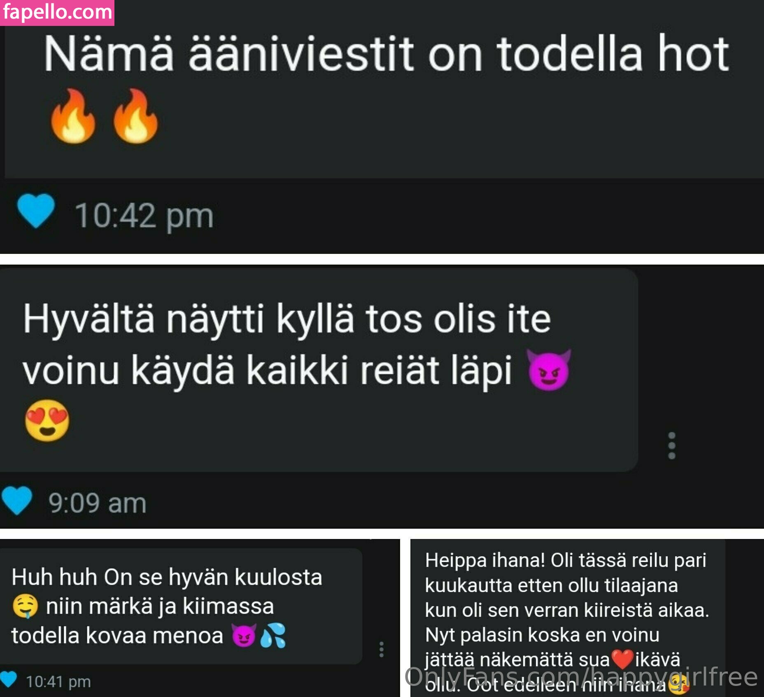Click the large purple devil emoji

[x=549, y=369]
